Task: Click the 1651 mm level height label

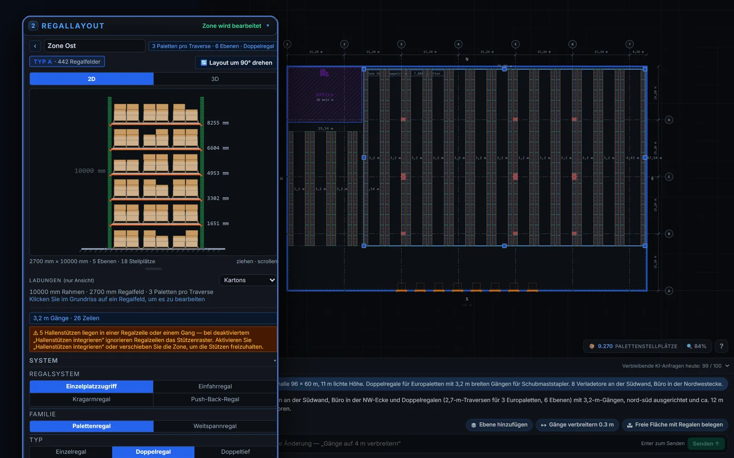Action: pos(218,224)
